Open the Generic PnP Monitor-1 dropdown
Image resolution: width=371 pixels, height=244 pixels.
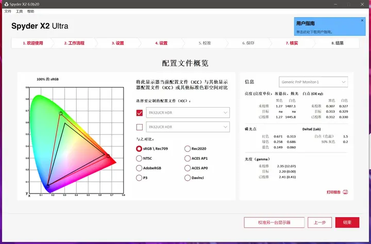click(x=313, y=82)
